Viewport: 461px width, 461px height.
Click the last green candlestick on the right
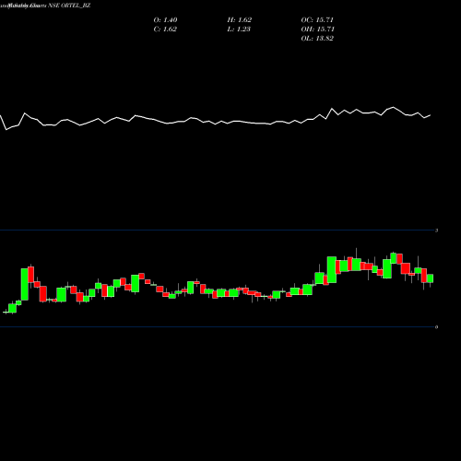(430, 278)
